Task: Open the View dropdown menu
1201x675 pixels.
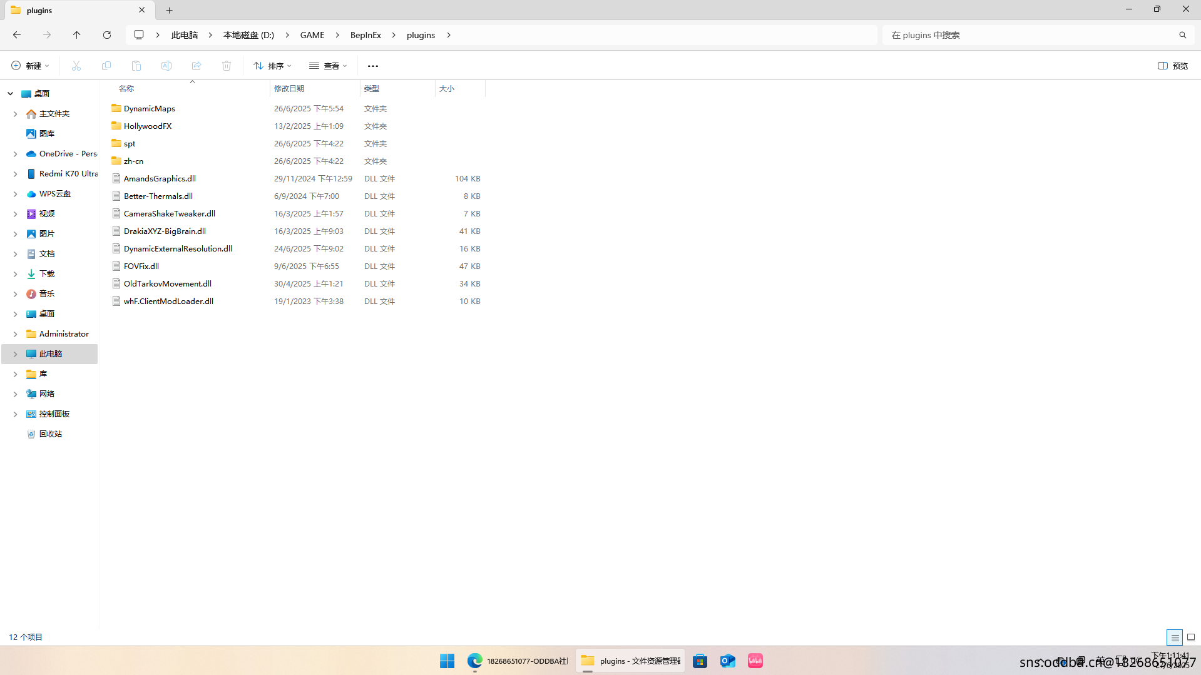Action: [x=328, y=66]
